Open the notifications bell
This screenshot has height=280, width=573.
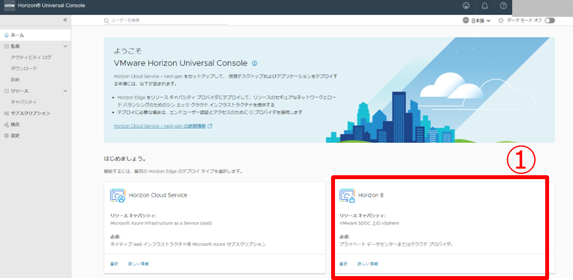click(x=484, y=5)
